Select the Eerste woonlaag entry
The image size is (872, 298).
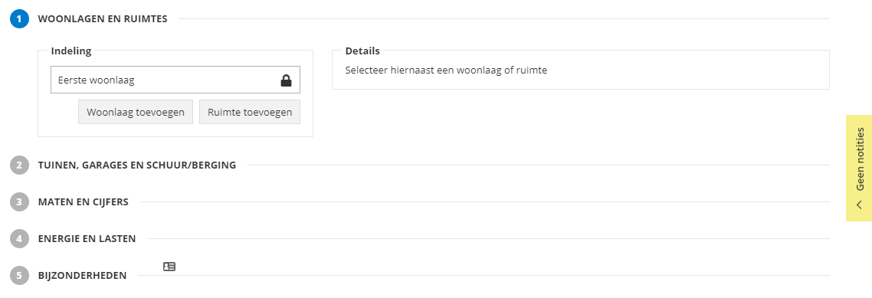175,80
